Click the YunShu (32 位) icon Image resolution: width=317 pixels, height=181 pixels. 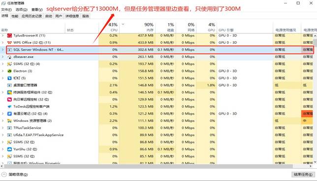9,150
